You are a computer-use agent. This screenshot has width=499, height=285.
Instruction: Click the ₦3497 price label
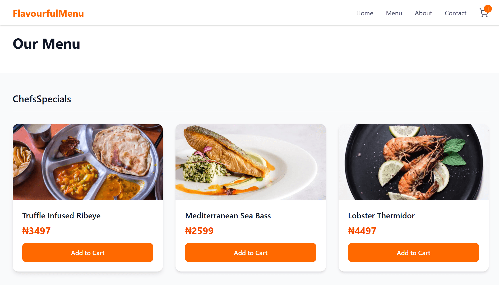(x=36, y=231)
